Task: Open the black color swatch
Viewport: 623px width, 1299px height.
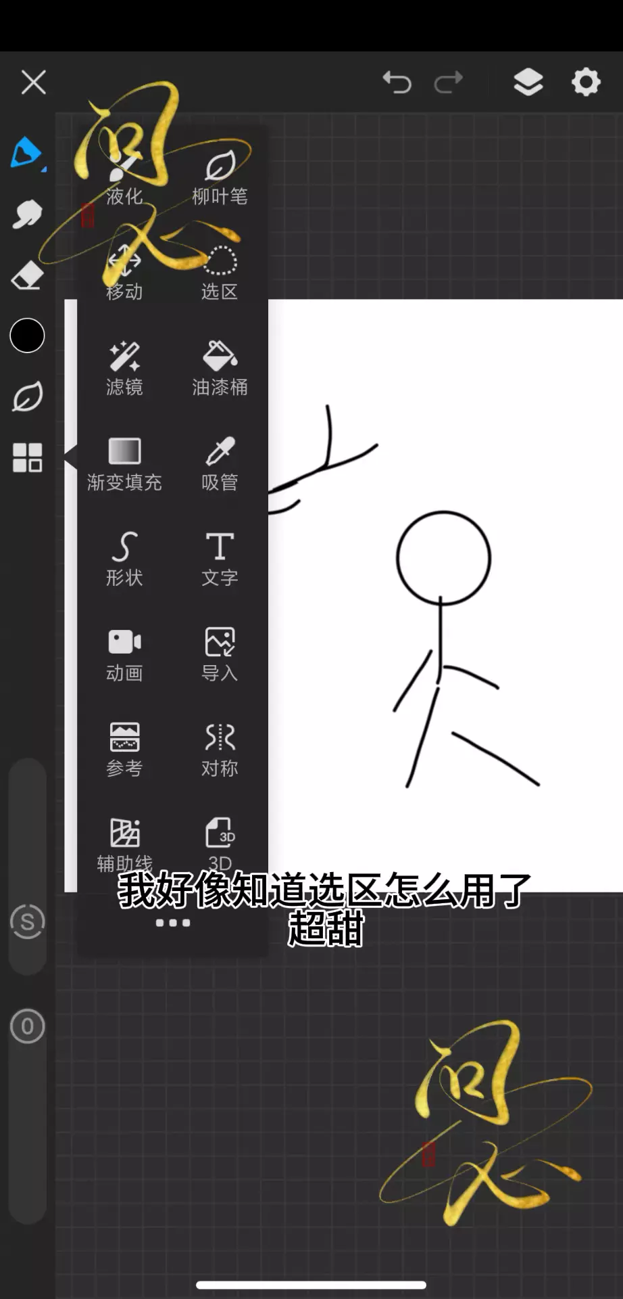Action: pos(27,336)
